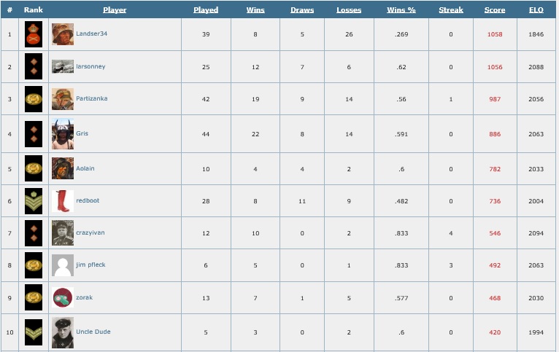Click Landser34's rank insignia icon

coord(34,34)
